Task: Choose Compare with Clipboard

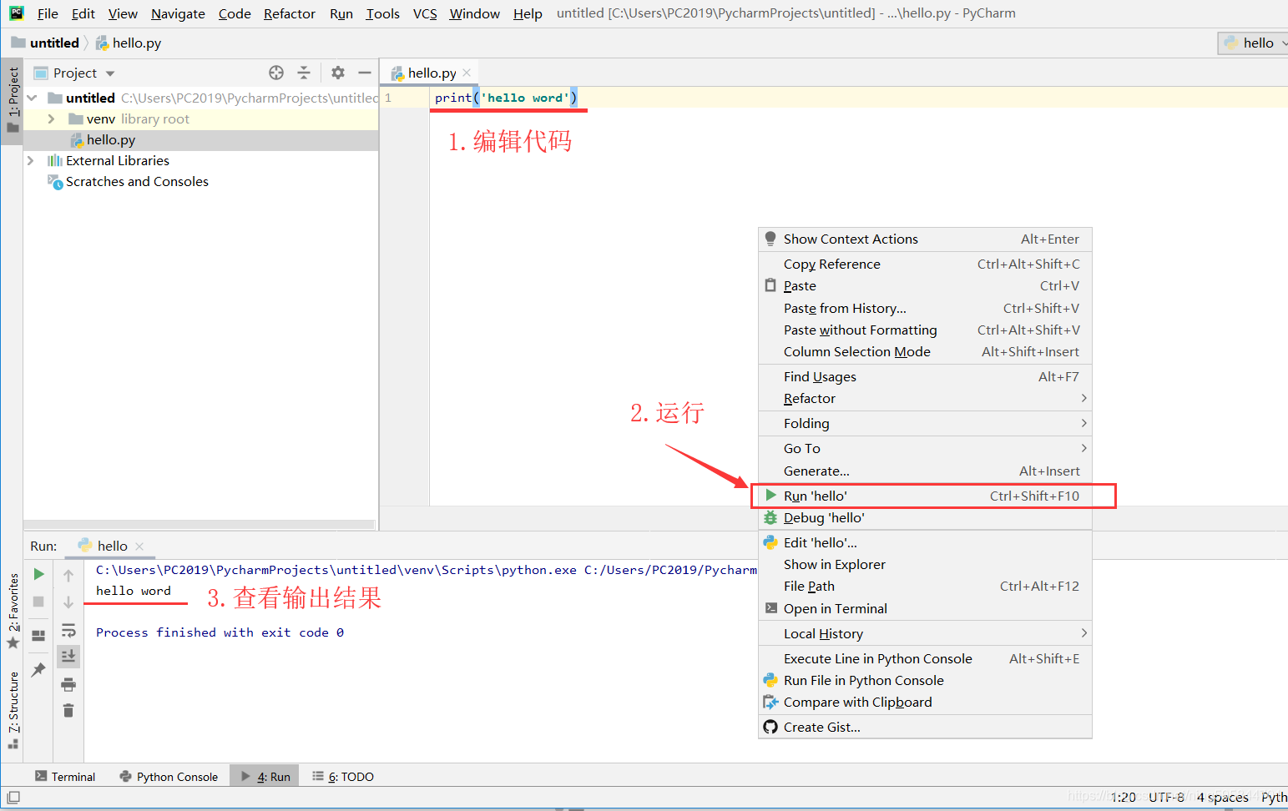Action: click(925, 702)
